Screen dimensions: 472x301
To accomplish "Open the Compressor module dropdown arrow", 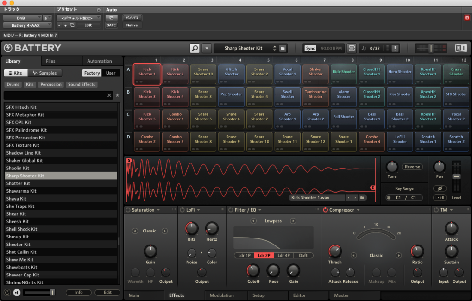I will [358, 210].
